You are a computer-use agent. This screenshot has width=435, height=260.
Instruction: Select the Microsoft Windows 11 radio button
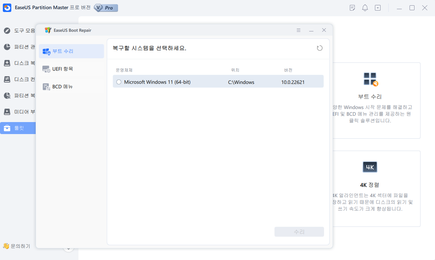[x=119, y=82]
